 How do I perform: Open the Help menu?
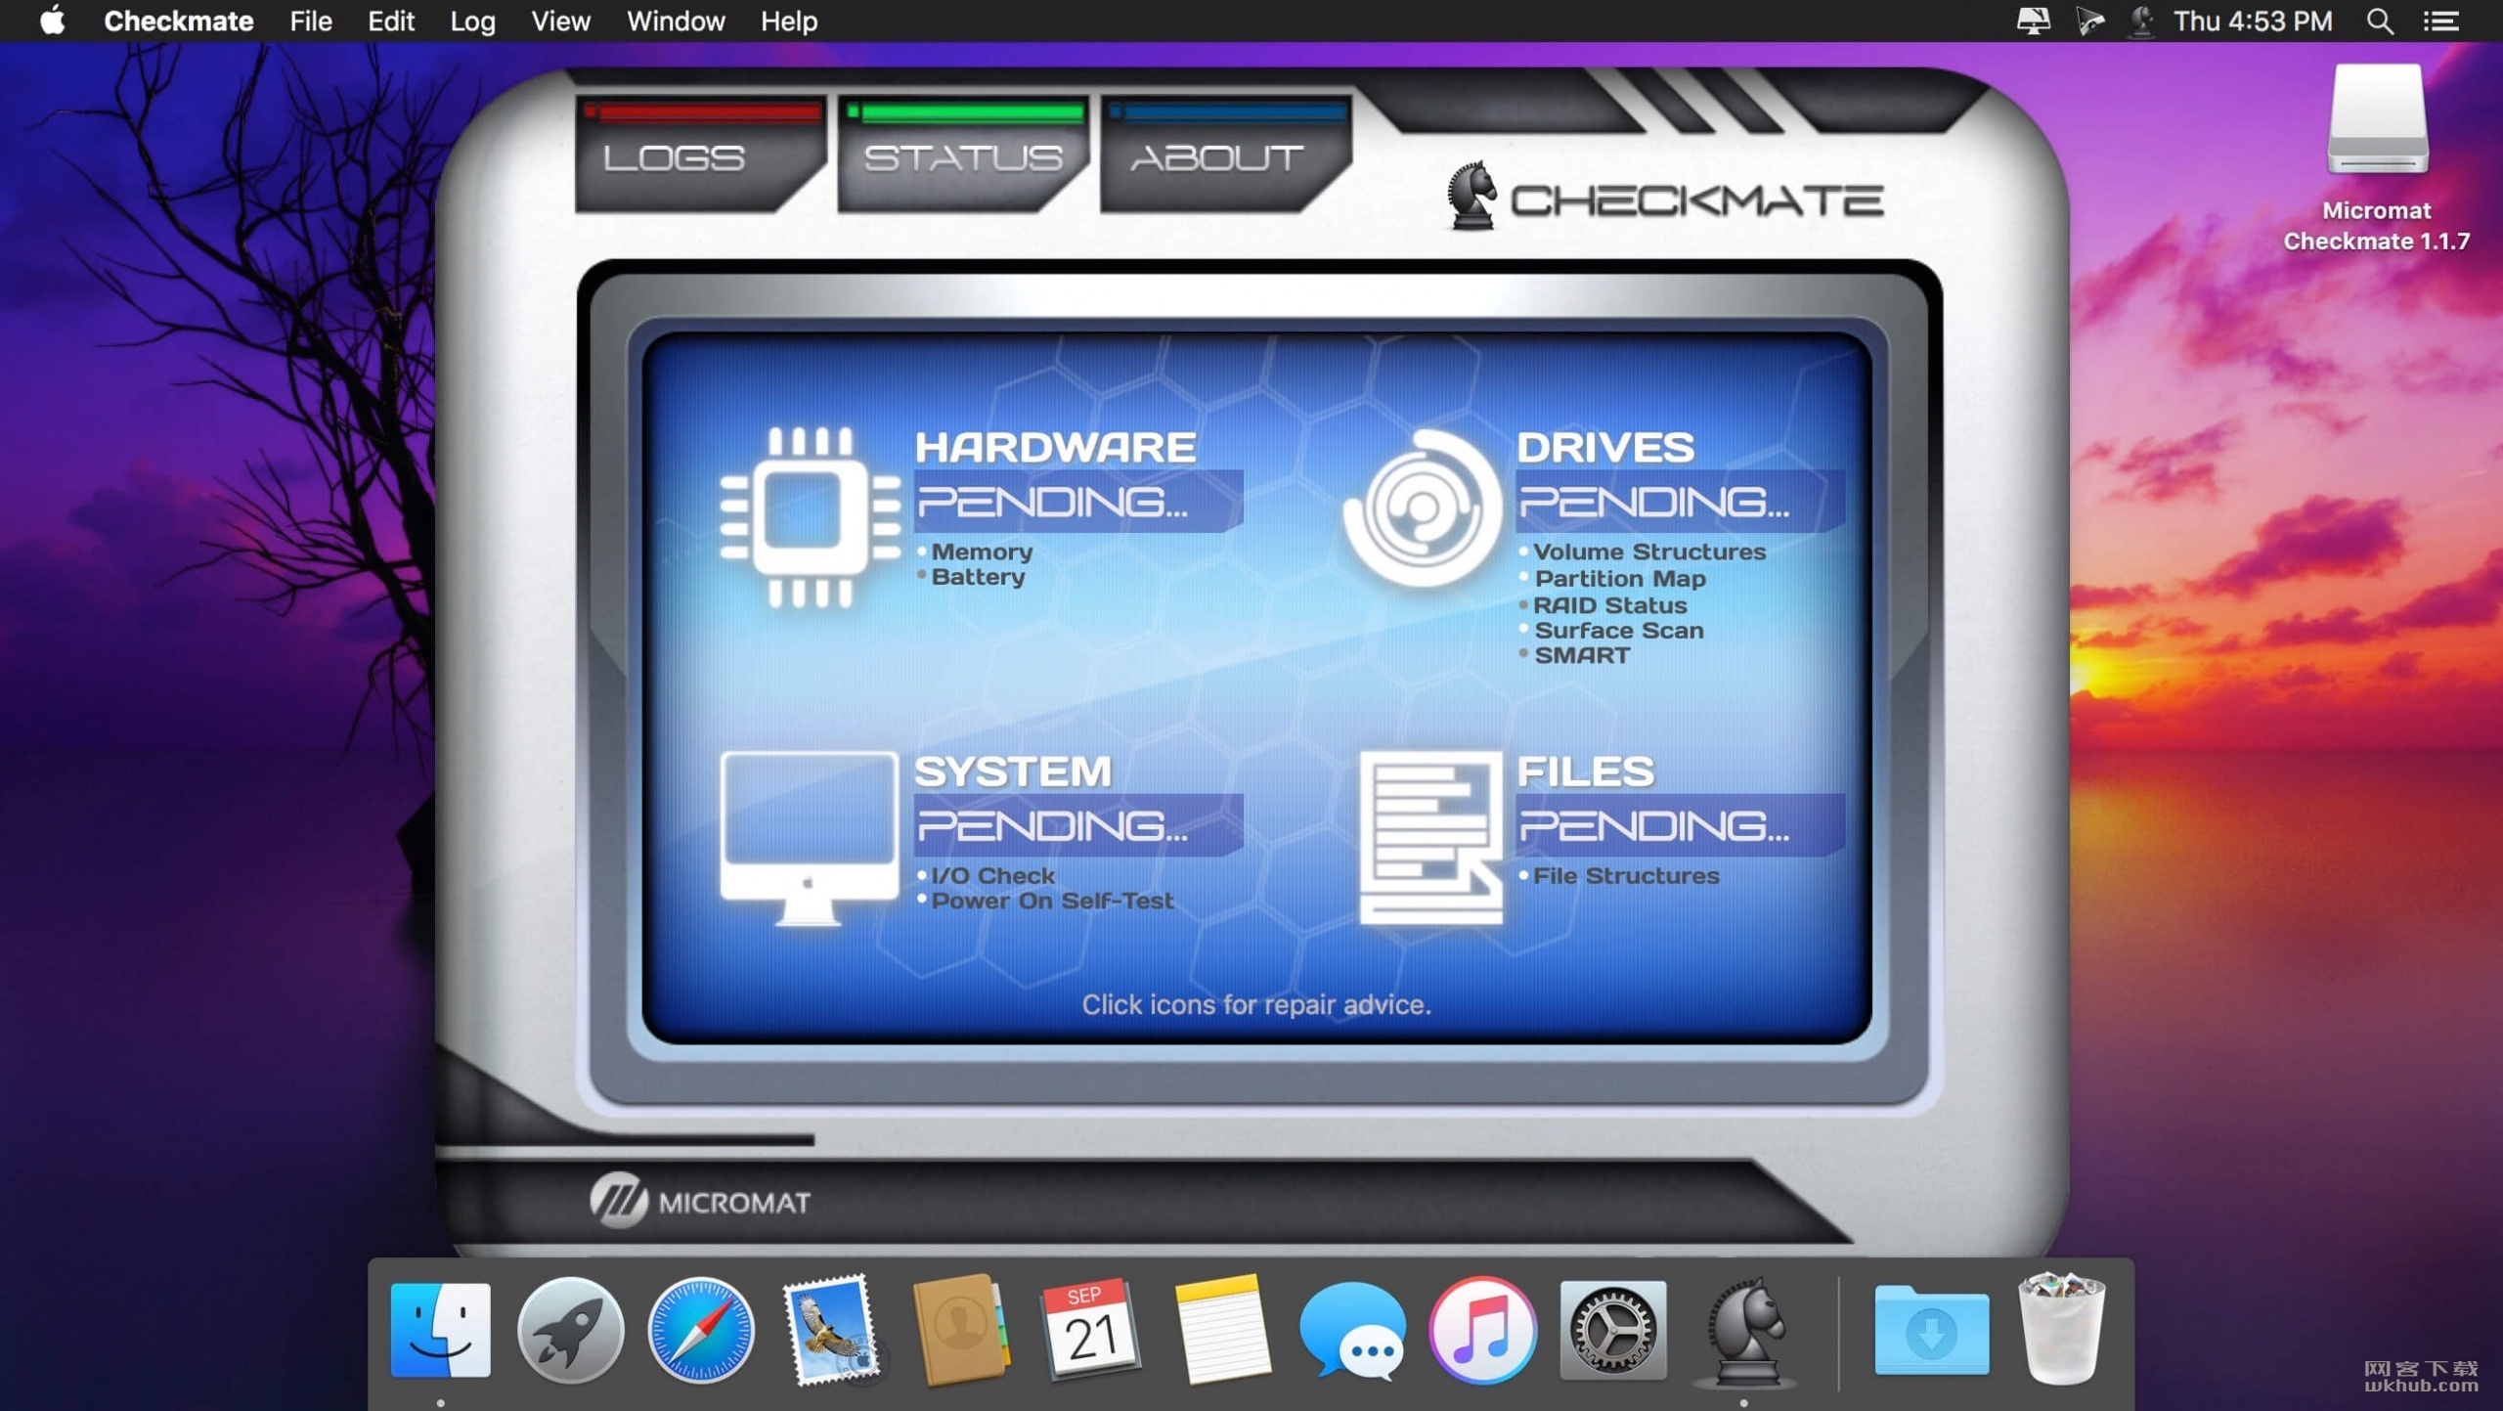coord(789,21)
